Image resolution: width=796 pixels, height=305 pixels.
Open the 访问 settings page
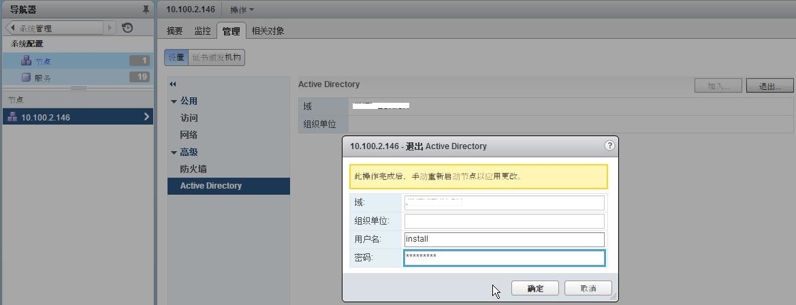click(189, 118)
